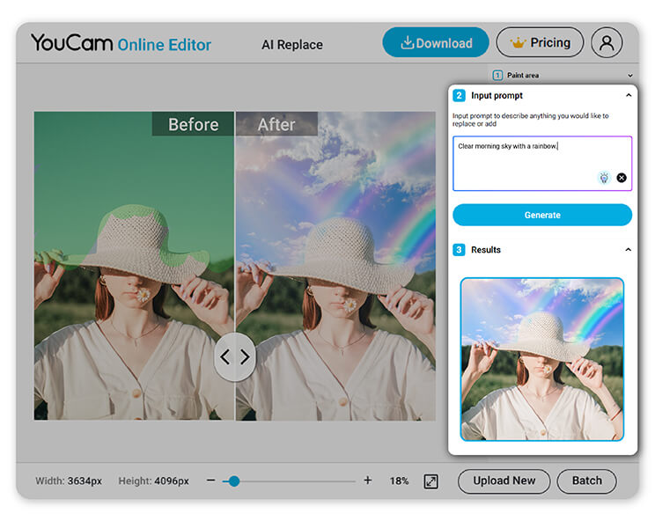Screen dimensions: 655x521
Task: Click the zoom slider handle
Action: (234, 481)
